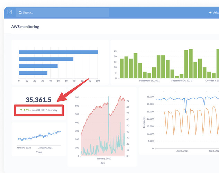The height and width of the screenshot is (173, 219).
Task: Select the AWS monitoring dashboard title
Action: 25,27
